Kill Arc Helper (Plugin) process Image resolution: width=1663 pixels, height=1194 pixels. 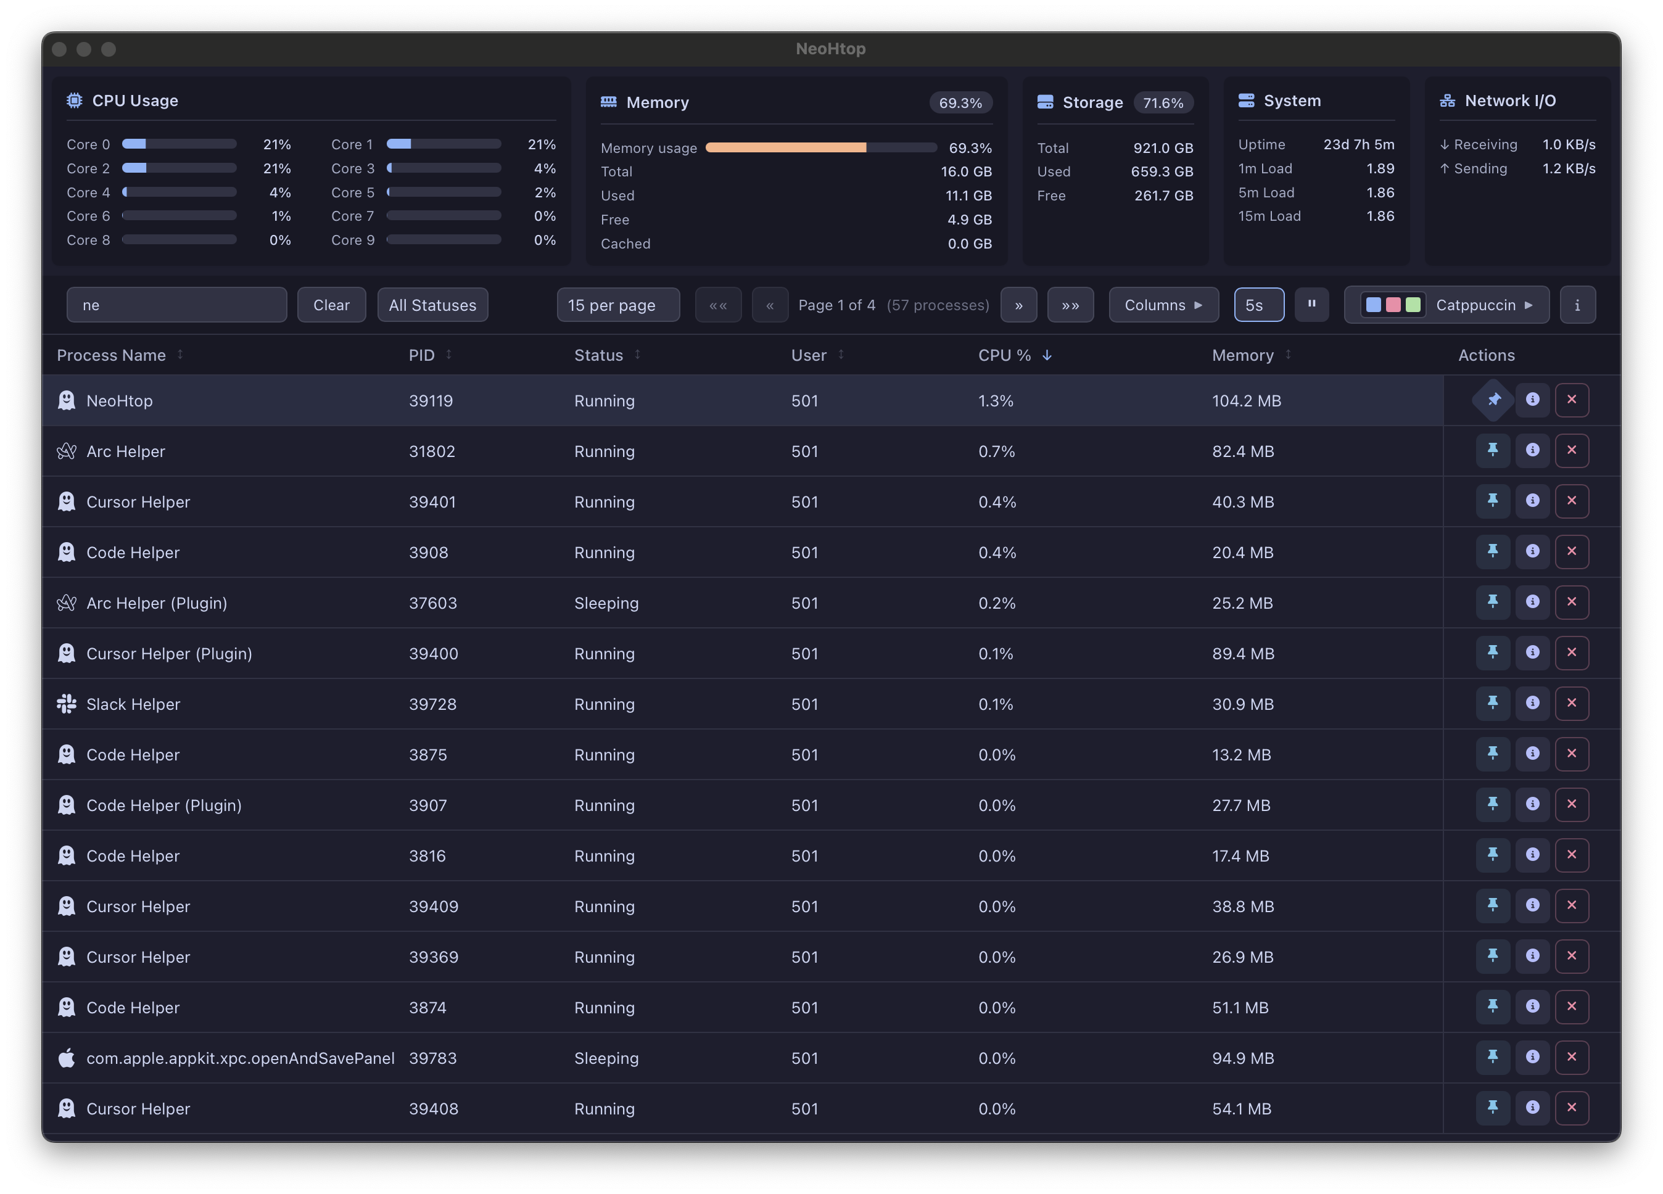[x=1571, y=603]
